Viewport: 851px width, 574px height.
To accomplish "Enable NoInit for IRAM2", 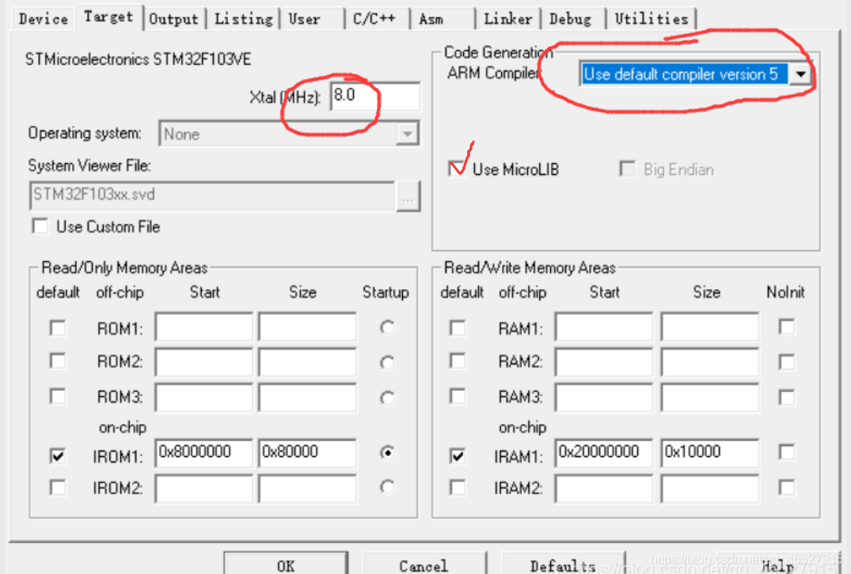I will (x=786, y=487).
